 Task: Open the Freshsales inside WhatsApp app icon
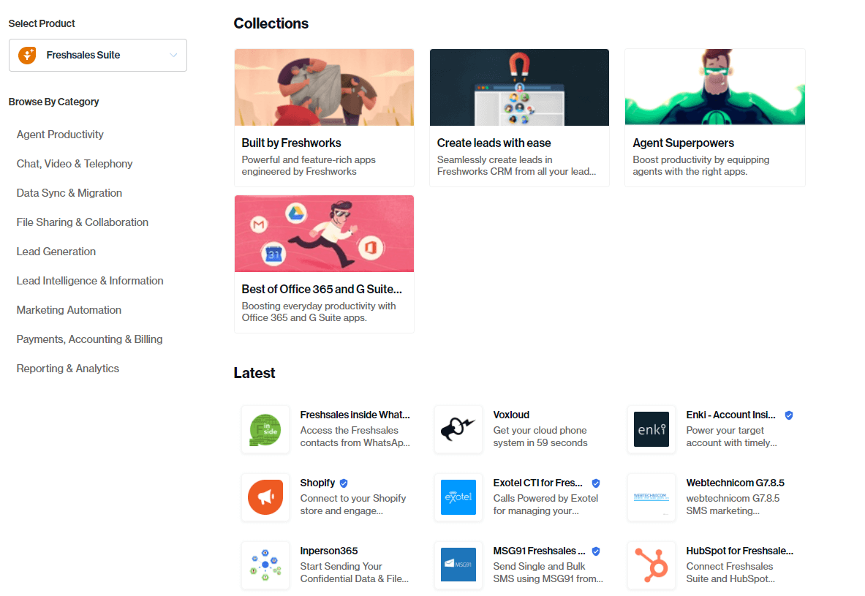[x=265, y=430]
